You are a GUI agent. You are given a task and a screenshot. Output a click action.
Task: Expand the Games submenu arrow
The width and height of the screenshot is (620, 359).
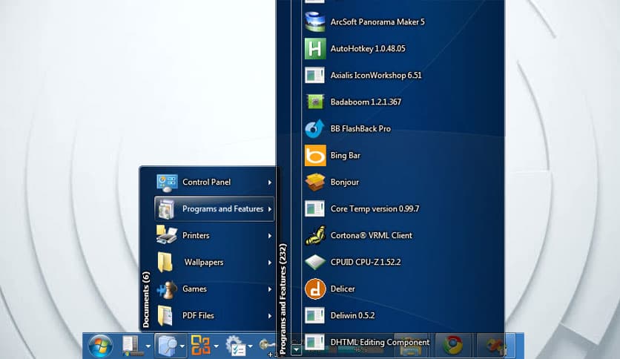(x=270, y=289)
